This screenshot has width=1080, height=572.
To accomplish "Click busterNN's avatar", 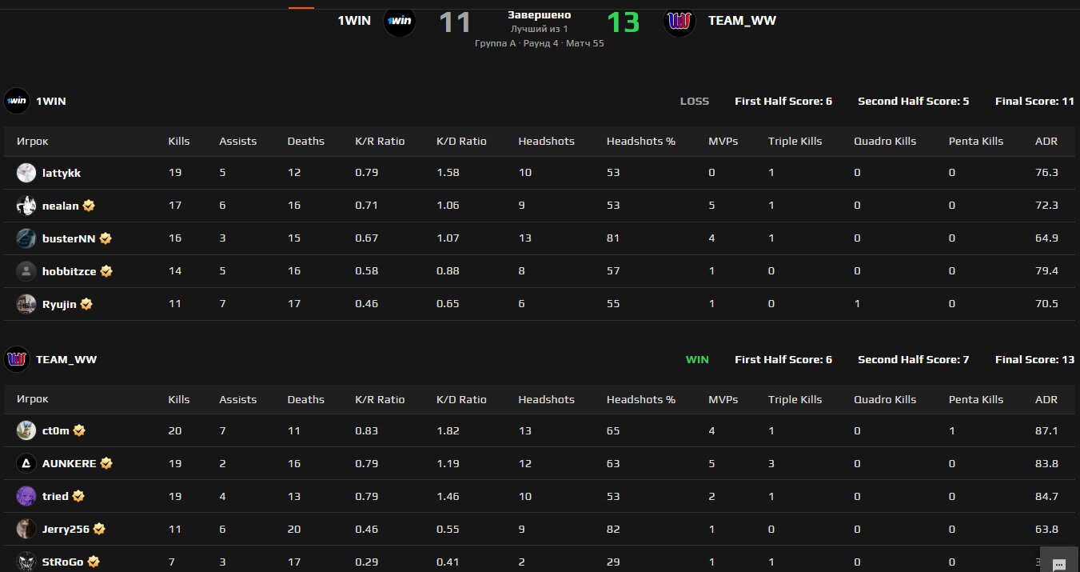I will pos(26,238).
